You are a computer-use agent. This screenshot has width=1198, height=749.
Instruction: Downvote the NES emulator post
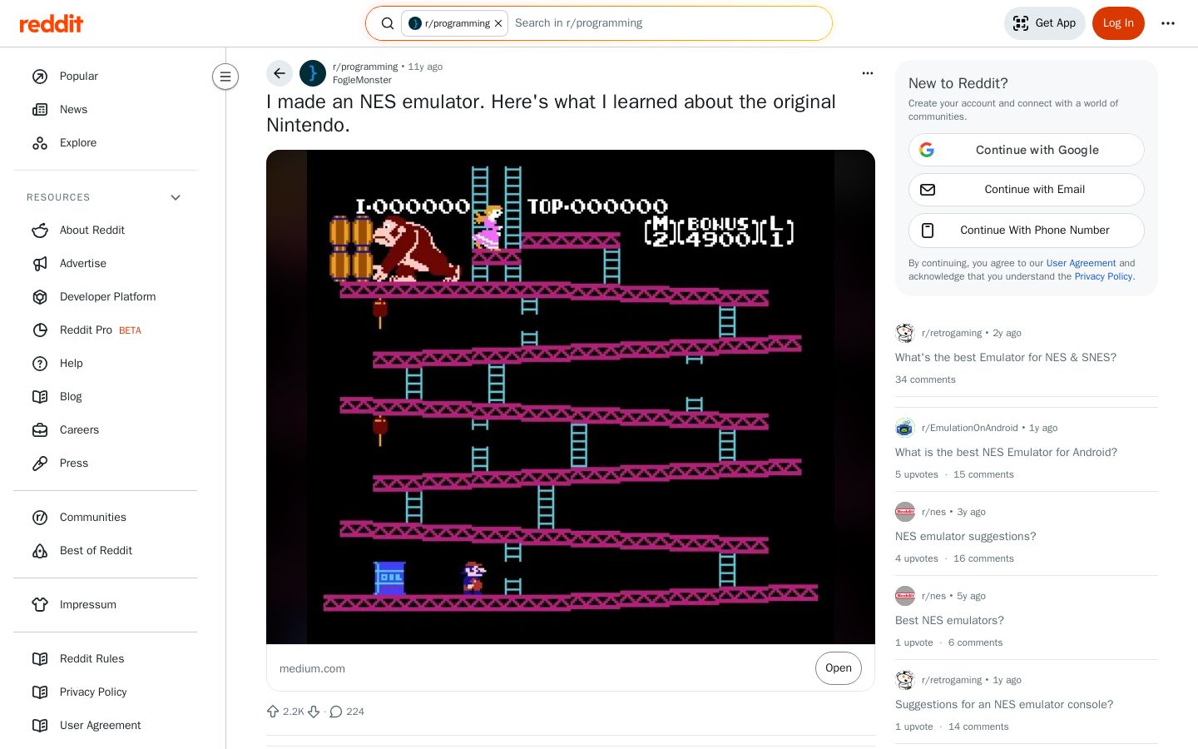314,712
